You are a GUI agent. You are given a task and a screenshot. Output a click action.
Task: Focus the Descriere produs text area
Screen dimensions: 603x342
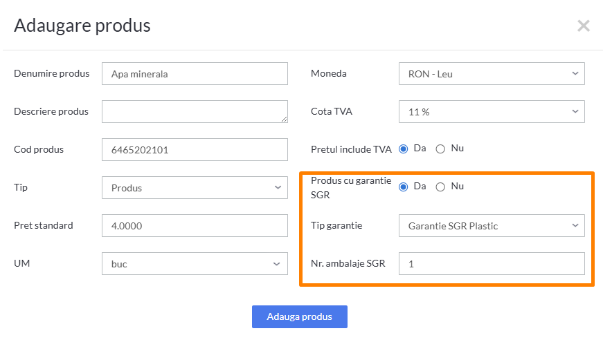195,112
